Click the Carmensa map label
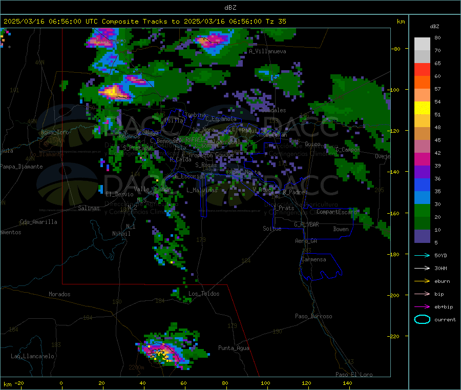Viewport: 461px width, 390px height. (313, 259)
